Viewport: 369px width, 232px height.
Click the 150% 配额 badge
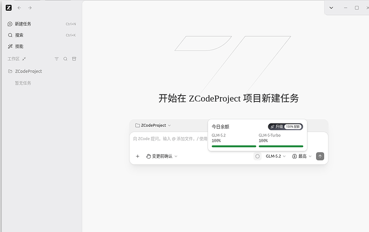(x=293, y=127)
